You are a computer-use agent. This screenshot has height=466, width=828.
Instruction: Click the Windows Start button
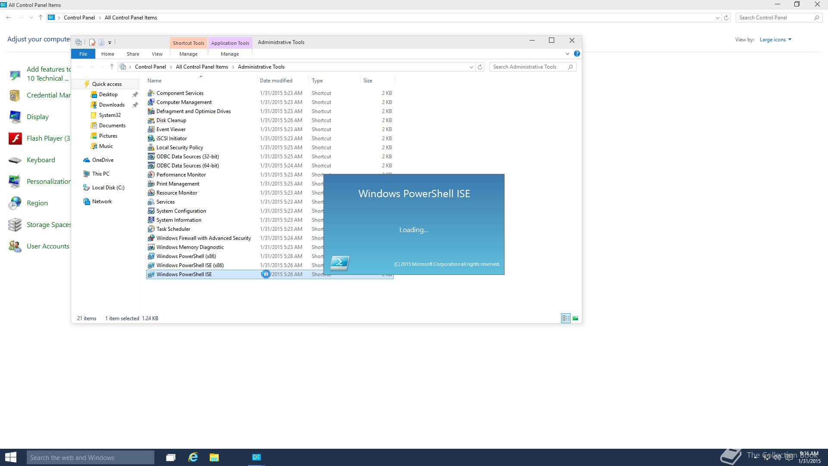tap(11, 457)
